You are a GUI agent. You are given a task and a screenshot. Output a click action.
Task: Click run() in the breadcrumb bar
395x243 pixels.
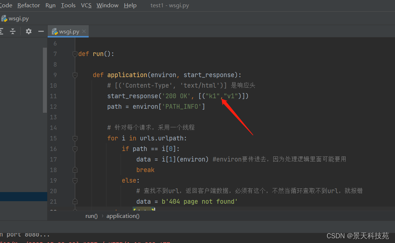pyautogui.click(x=92, y=216)
